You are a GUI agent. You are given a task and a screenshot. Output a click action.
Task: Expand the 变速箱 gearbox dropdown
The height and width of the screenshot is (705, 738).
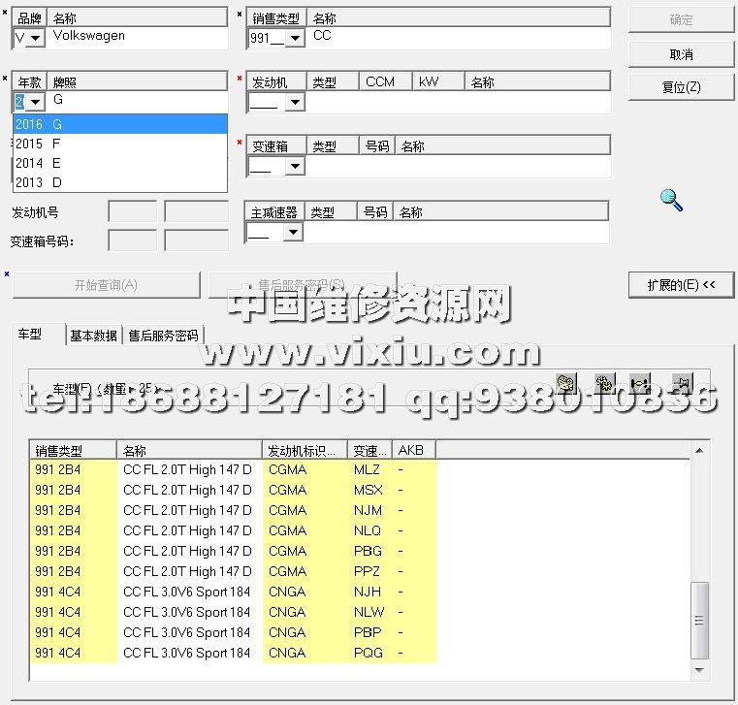pyautogui.click(x=294, y=167)
